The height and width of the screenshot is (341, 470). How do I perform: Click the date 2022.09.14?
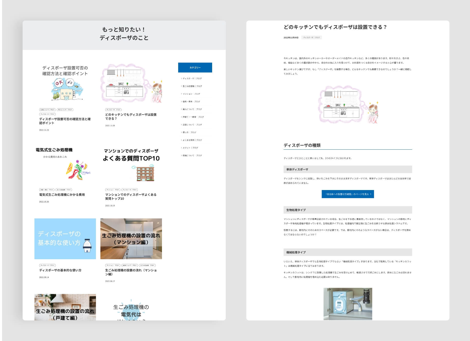[x=44, y=277]
